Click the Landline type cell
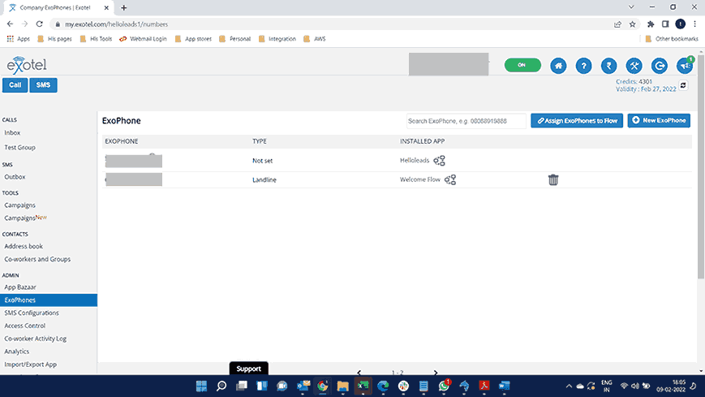The image size is (705, 397). point(264,179)
